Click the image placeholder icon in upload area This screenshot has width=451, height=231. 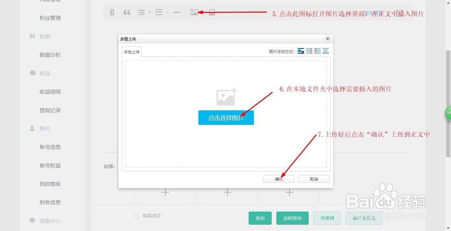tap(227, 96)
